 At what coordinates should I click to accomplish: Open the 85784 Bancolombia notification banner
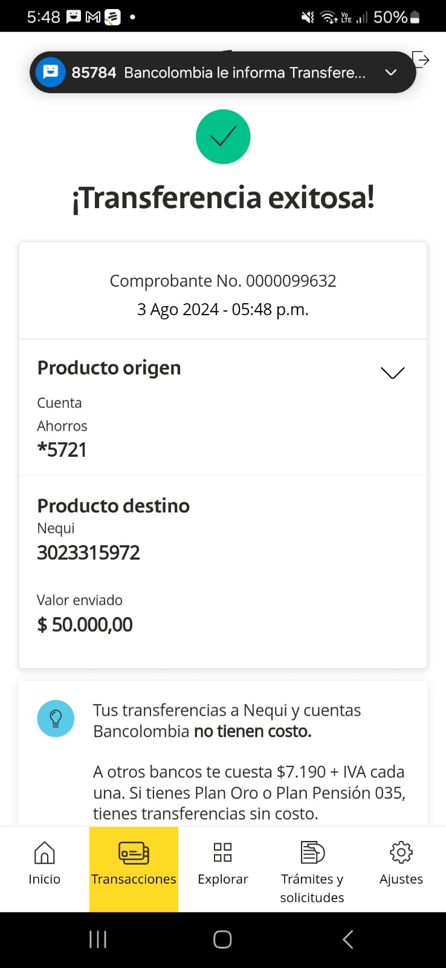tap(218, 73)
